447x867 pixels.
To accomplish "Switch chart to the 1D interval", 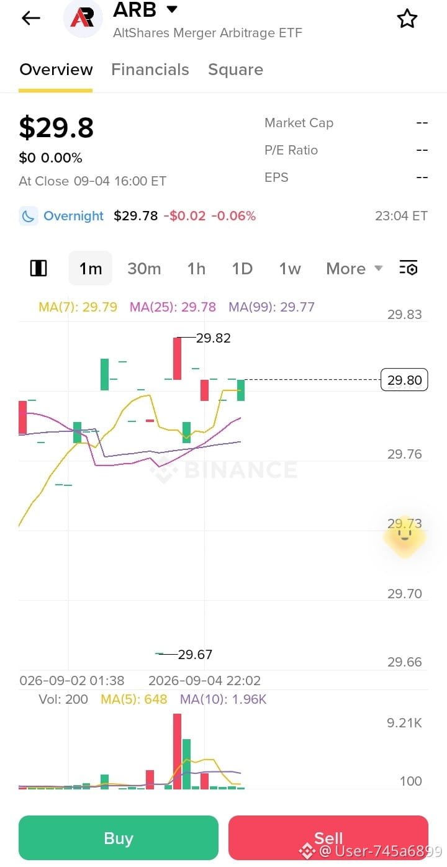I will [x=242, y=268].
